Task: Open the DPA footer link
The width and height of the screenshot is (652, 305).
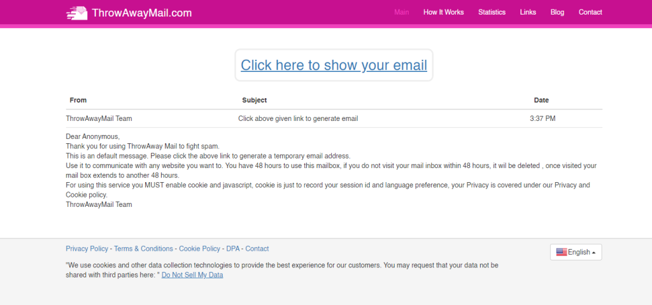Action: coord(233,249)
